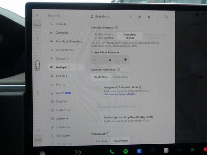Viewport: 207px width, 155px height.
Task: Tap the Cruise Follow Distance value 2
Action: (110, 60)
